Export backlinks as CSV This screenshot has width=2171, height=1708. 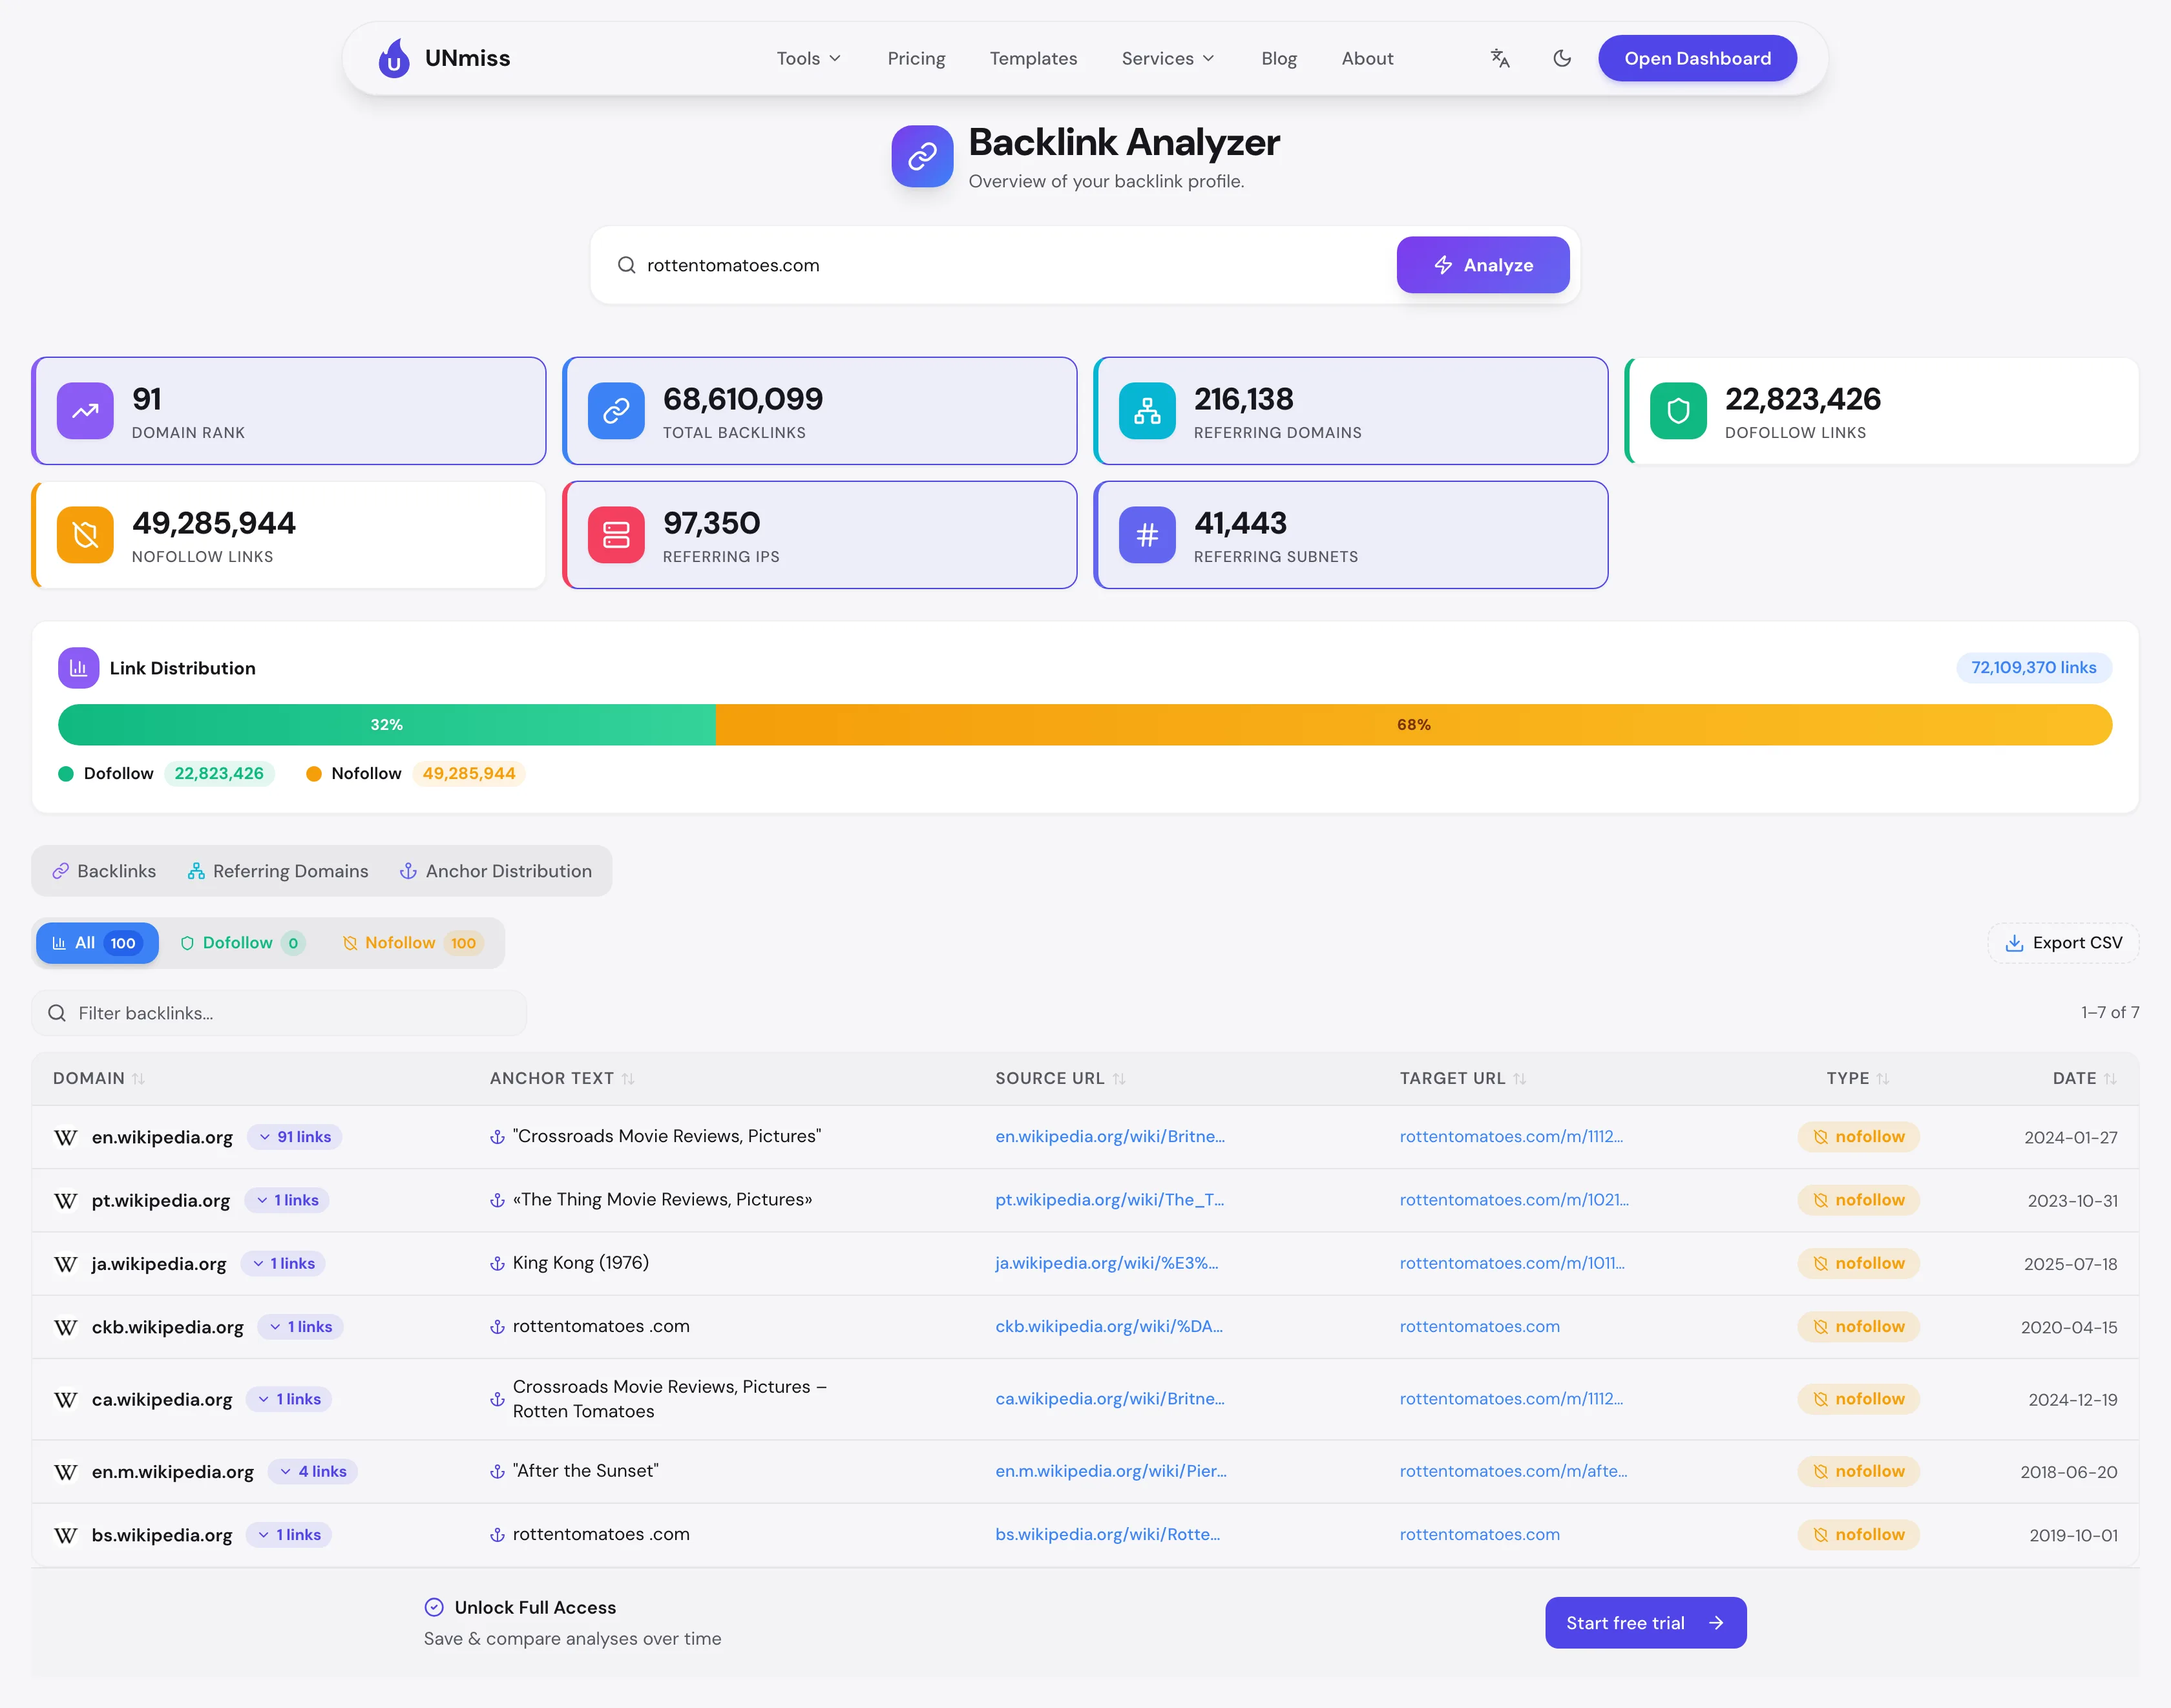(2064, 943)
